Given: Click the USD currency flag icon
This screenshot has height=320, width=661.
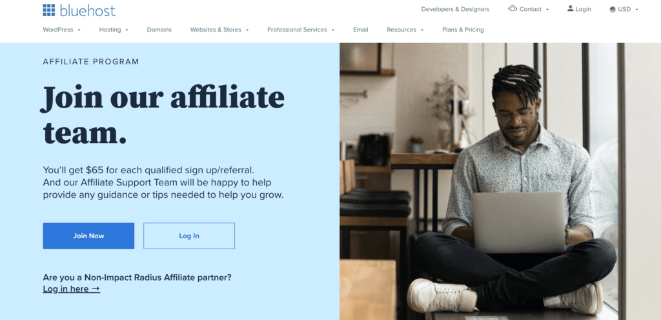Looking at the screenshot, I should pyautogui.click(x=613, y=9).
